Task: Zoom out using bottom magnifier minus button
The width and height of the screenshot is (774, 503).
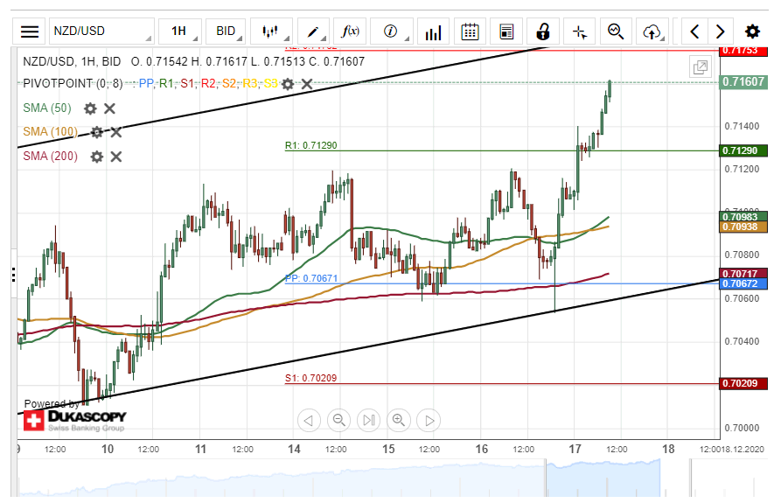Action: click(x=339, y=421)
